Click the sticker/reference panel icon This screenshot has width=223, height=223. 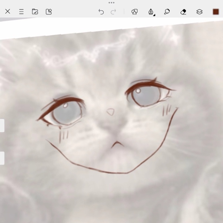(49, 11)
